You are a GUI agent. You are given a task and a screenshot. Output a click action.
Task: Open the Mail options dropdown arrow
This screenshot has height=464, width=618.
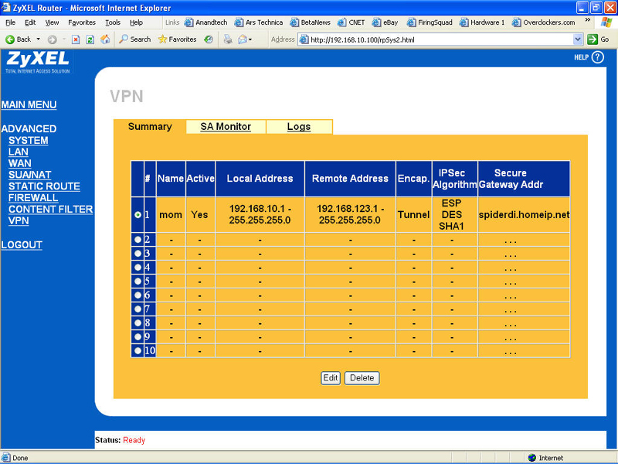pos(250,39)
